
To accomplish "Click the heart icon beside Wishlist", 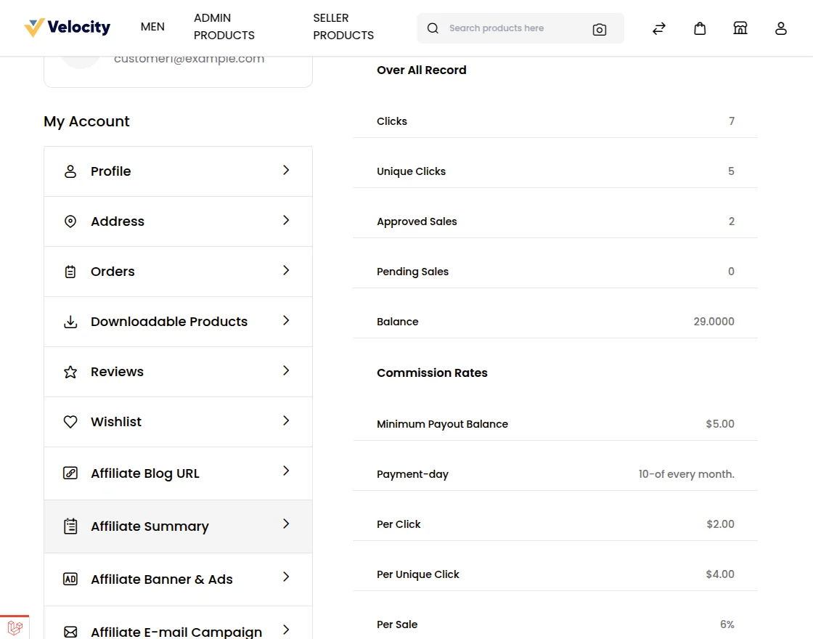I will pyautogui.click(x=70, y=422).
